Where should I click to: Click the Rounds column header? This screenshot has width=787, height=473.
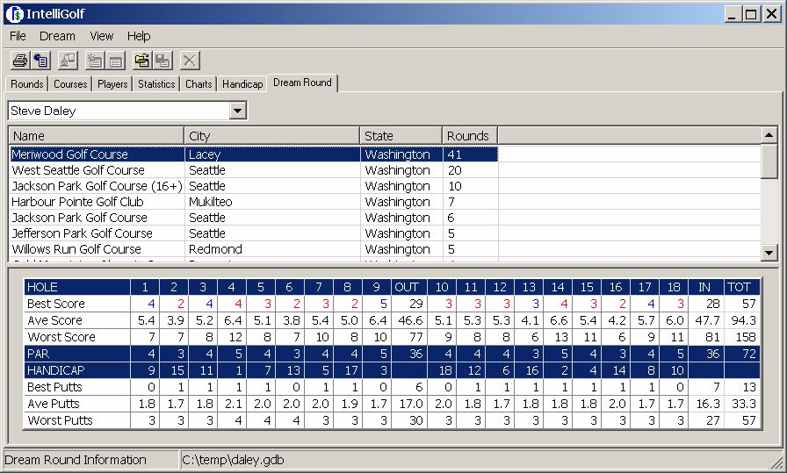(x=469, y=136)
